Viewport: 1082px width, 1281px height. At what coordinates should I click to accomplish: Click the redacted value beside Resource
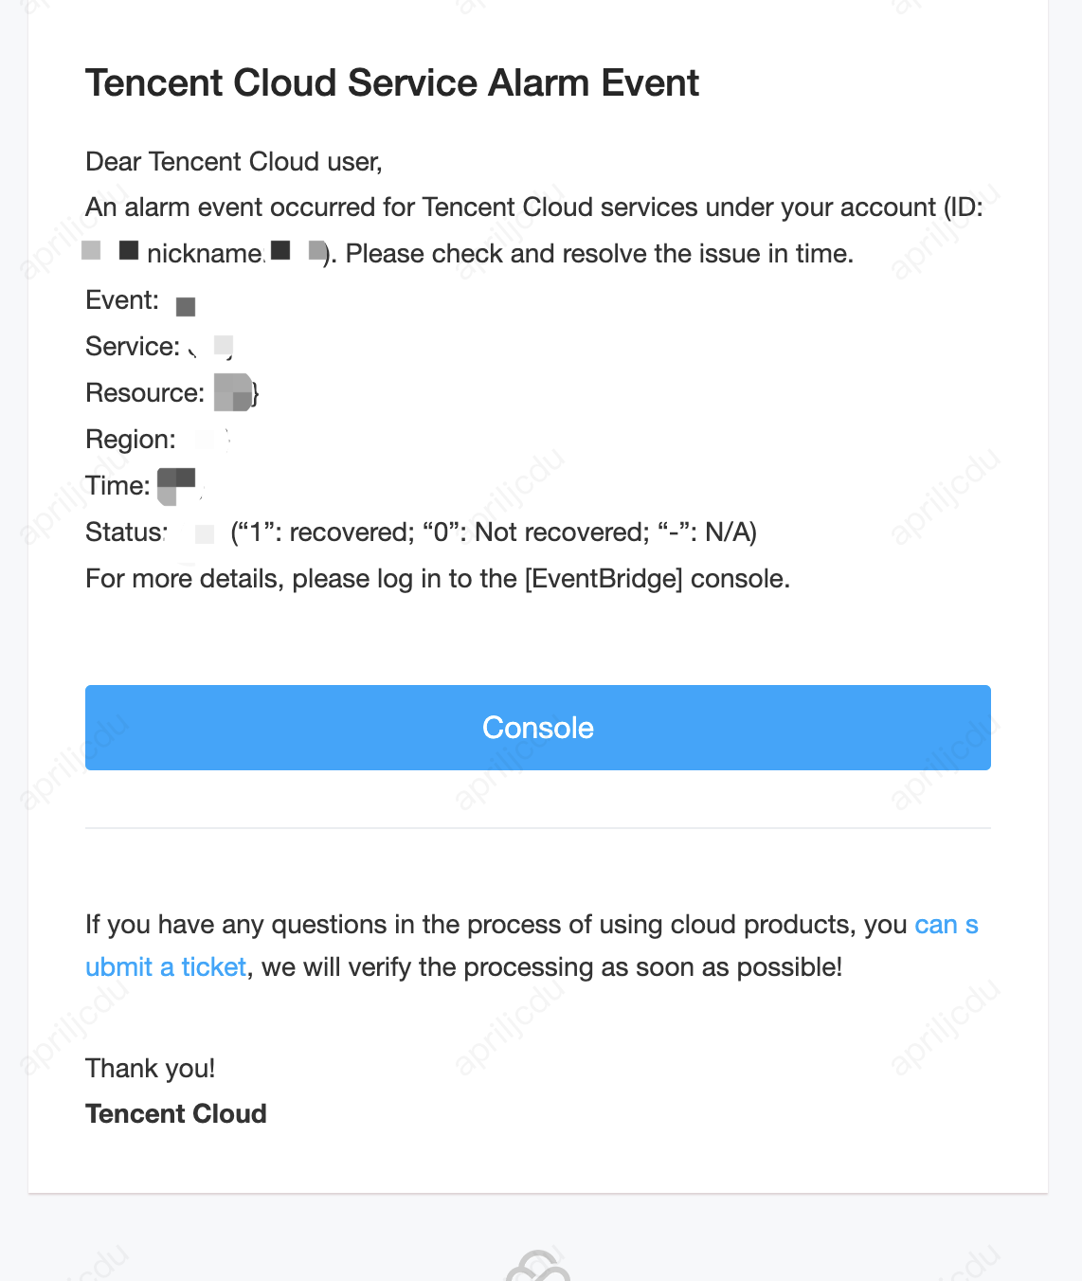pos(233,392)
